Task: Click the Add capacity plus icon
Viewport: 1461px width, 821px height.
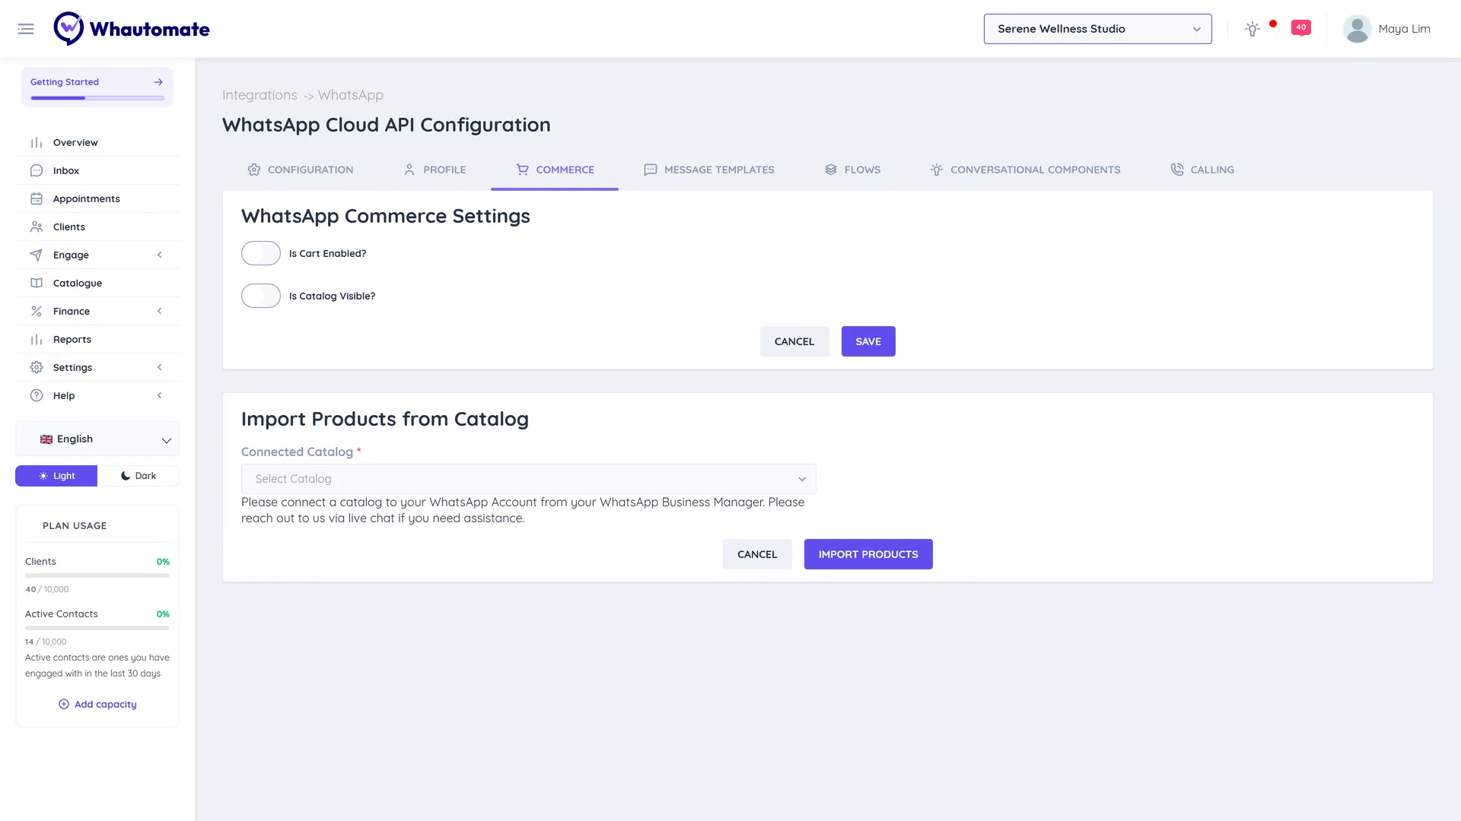Action: pos(64,705)
